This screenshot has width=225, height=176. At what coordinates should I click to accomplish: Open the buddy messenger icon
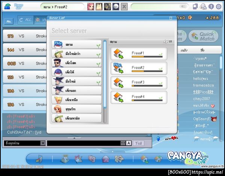point(203,7)
